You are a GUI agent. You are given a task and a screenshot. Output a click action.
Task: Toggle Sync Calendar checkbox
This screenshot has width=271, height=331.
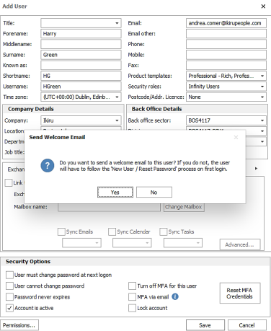click(x=112, y=231)
